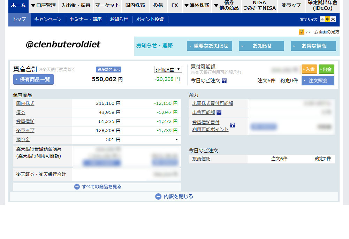Toggle the 資産額非表示 button
This screenshot has height=239, width=349.
click(x=109, y=70)
